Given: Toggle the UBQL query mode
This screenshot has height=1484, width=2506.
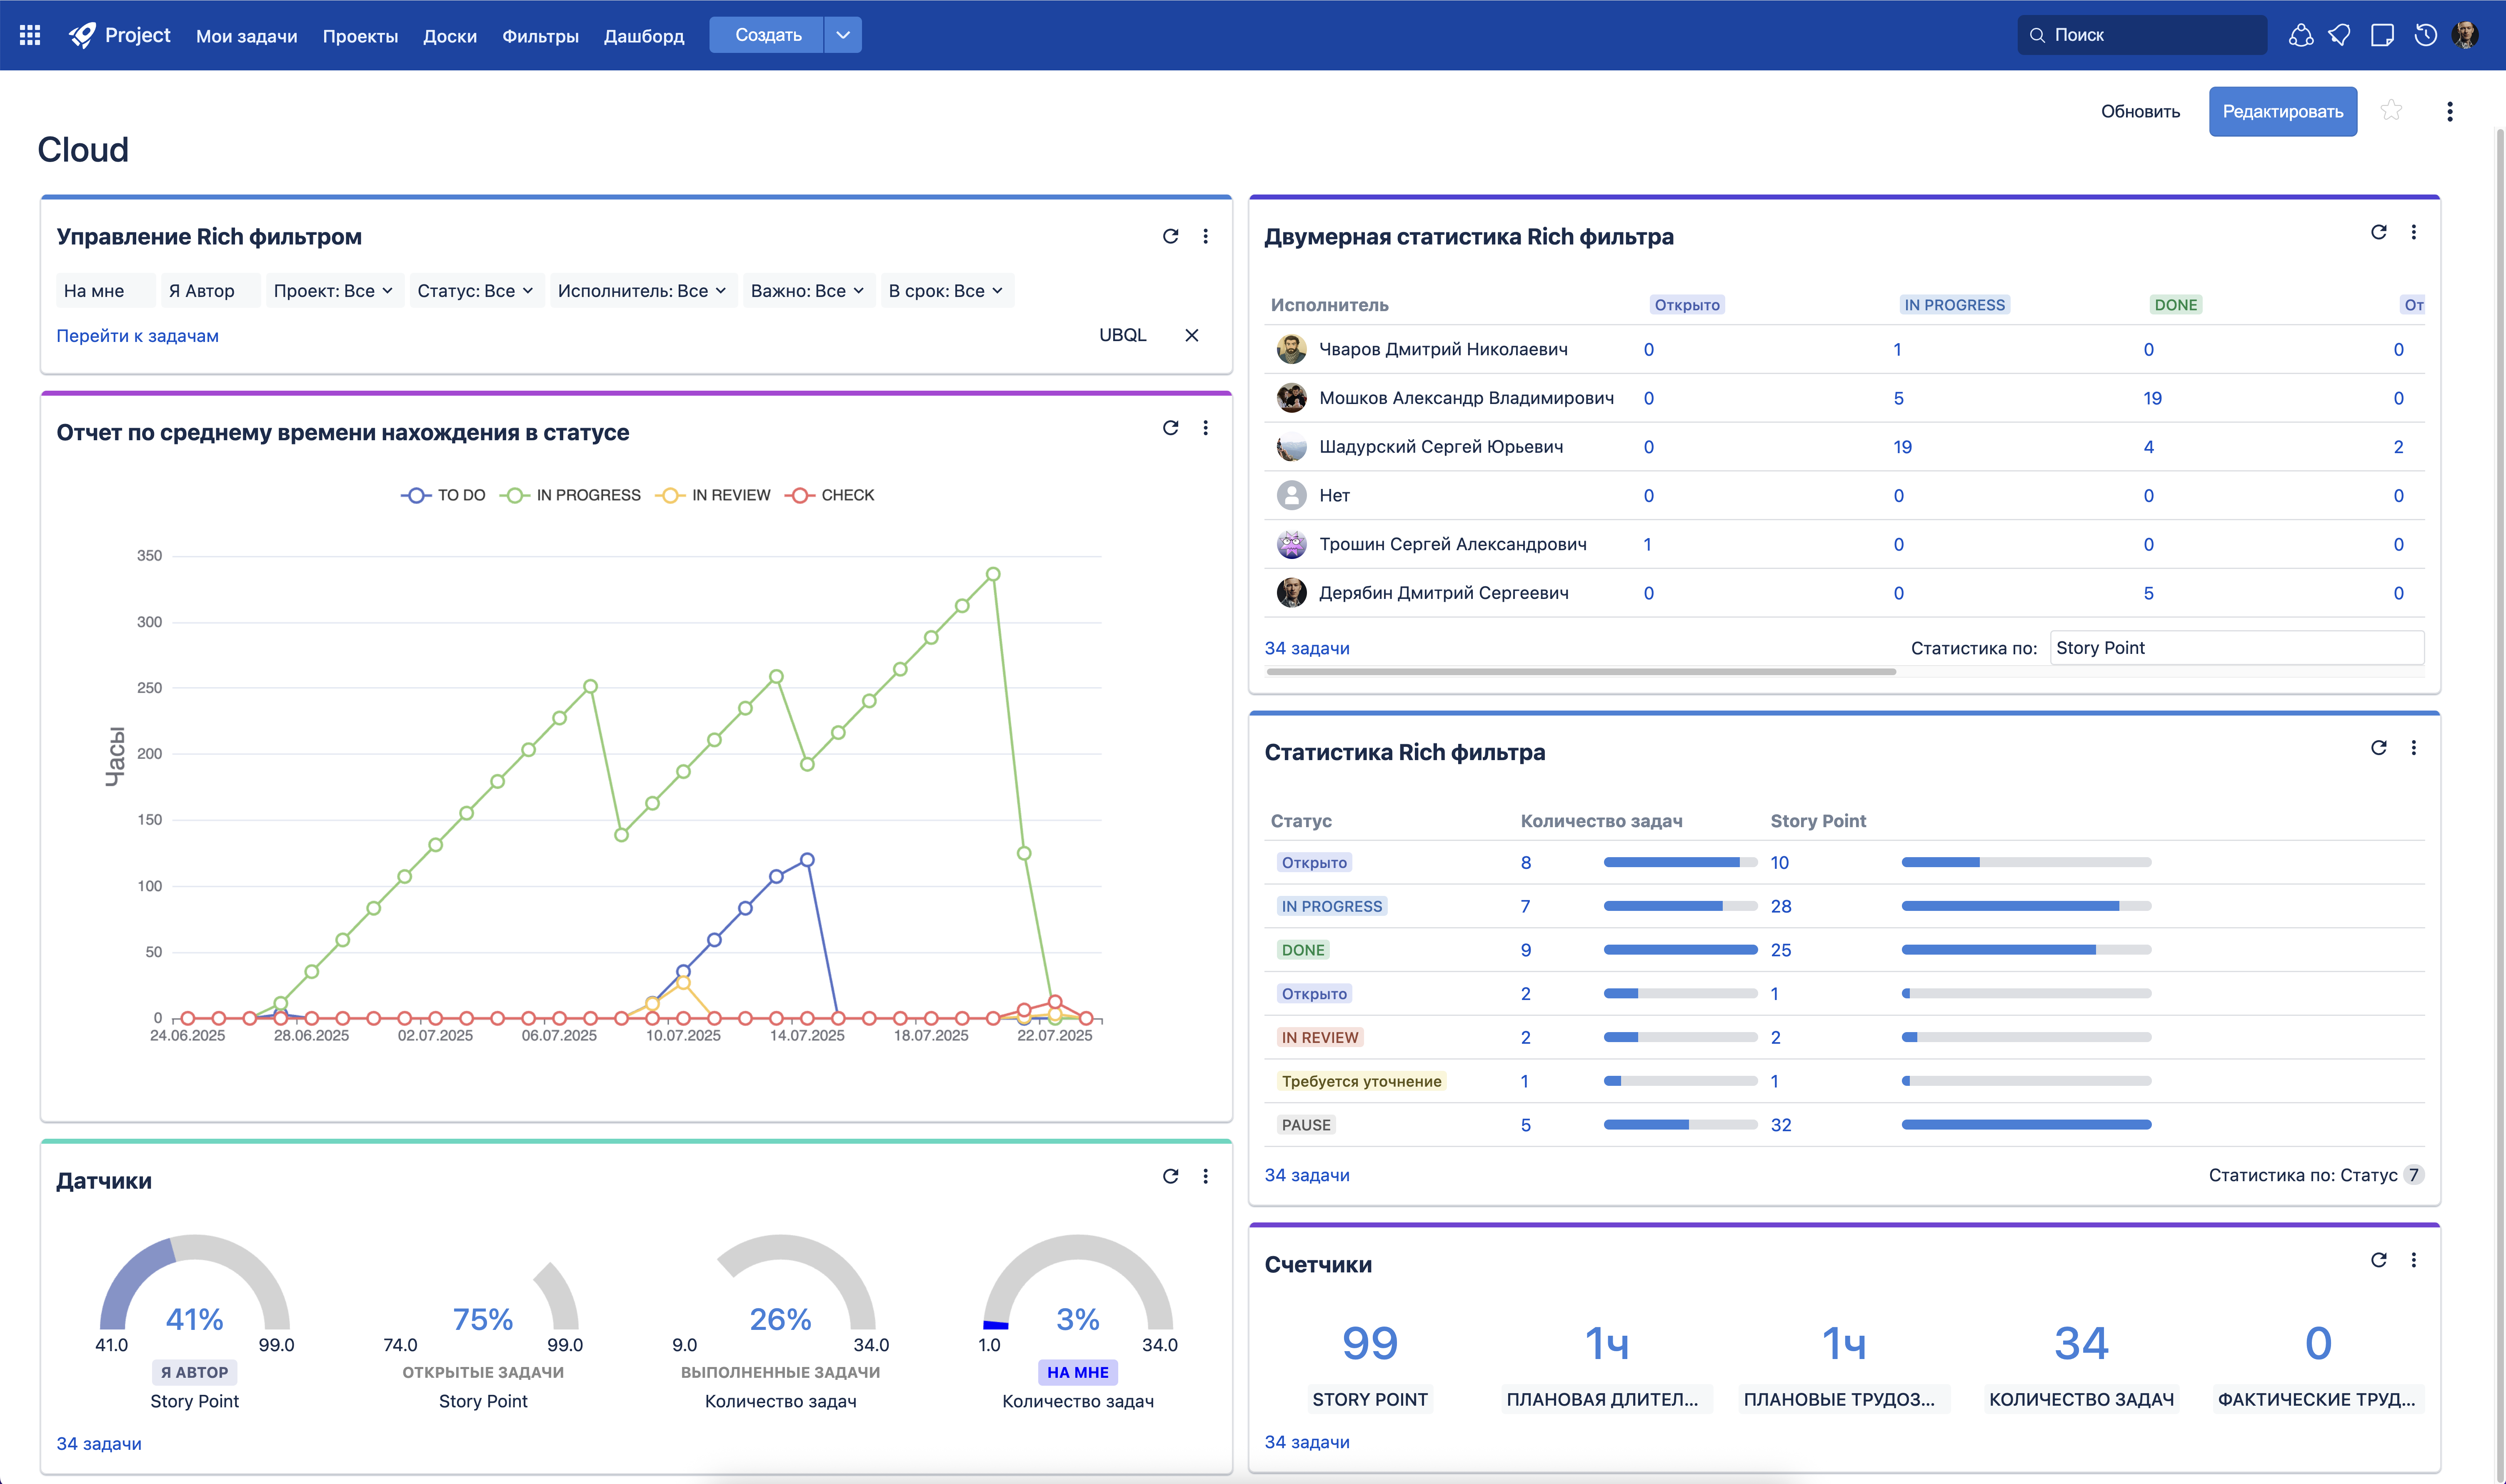Looking at the screenshot, I should [1122, 335].
